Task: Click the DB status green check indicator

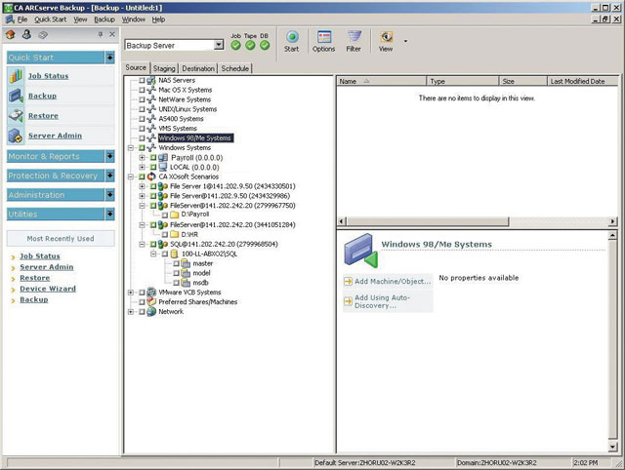Action: click(x=265, y=46)
